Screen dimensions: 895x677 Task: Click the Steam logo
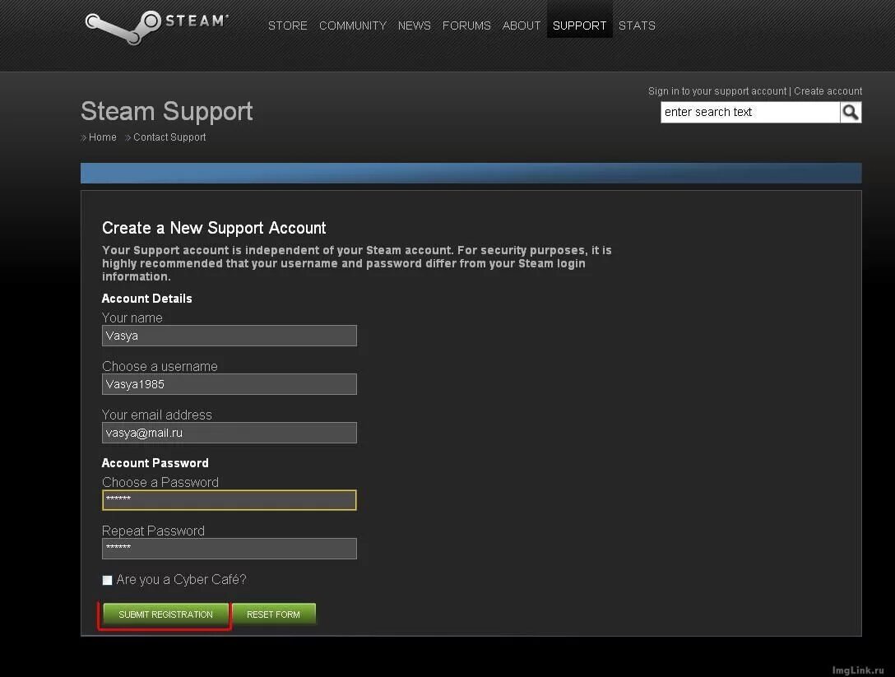click(x=157, y=27)
